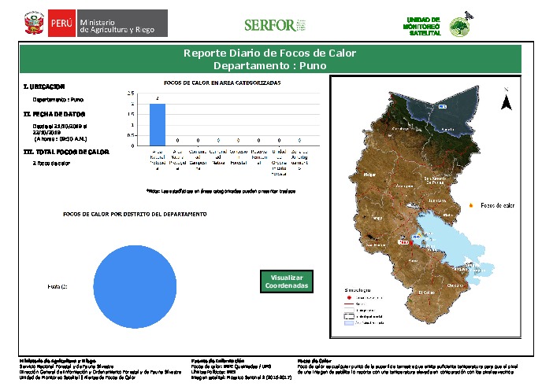The image size is (553, 390).
Task: Click the I. UBICACION section heading
Action: [x=44, y=86]
